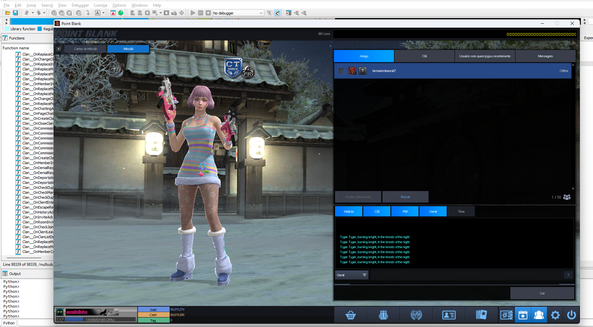Viewport: 593px width, 327px height.
Task: Click the Python button at bottom-left
Action: coord(9,323)
